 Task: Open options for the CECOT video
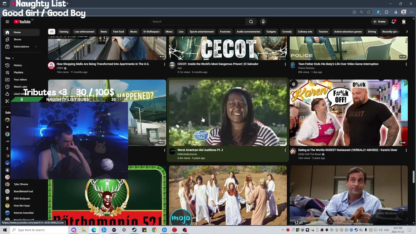tap(285, 64)
